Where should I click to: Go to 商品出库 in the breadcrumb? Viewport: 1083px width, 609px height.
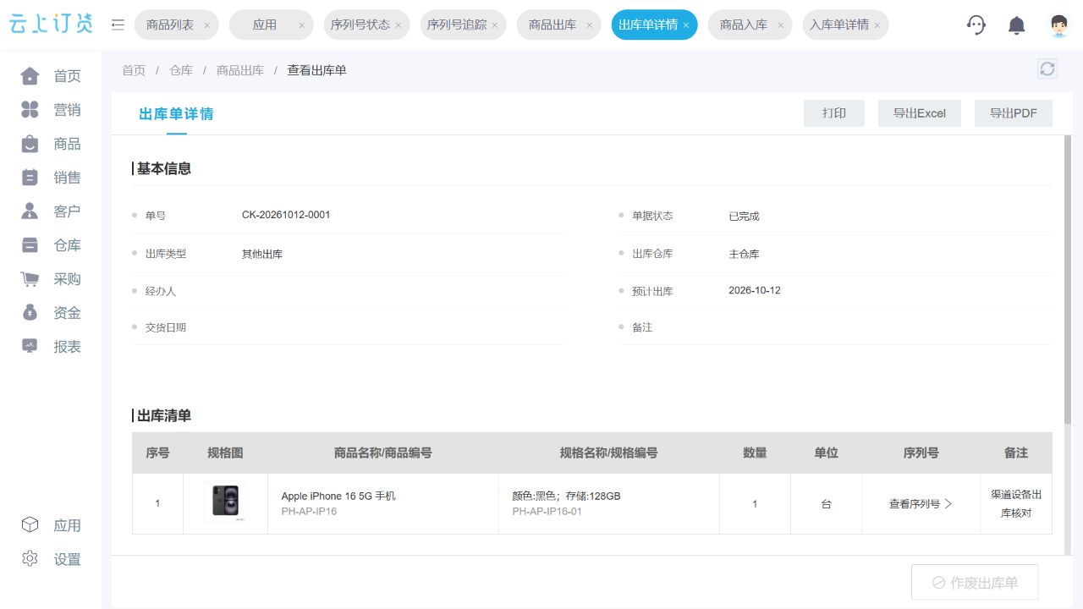(x=240, y=70)
